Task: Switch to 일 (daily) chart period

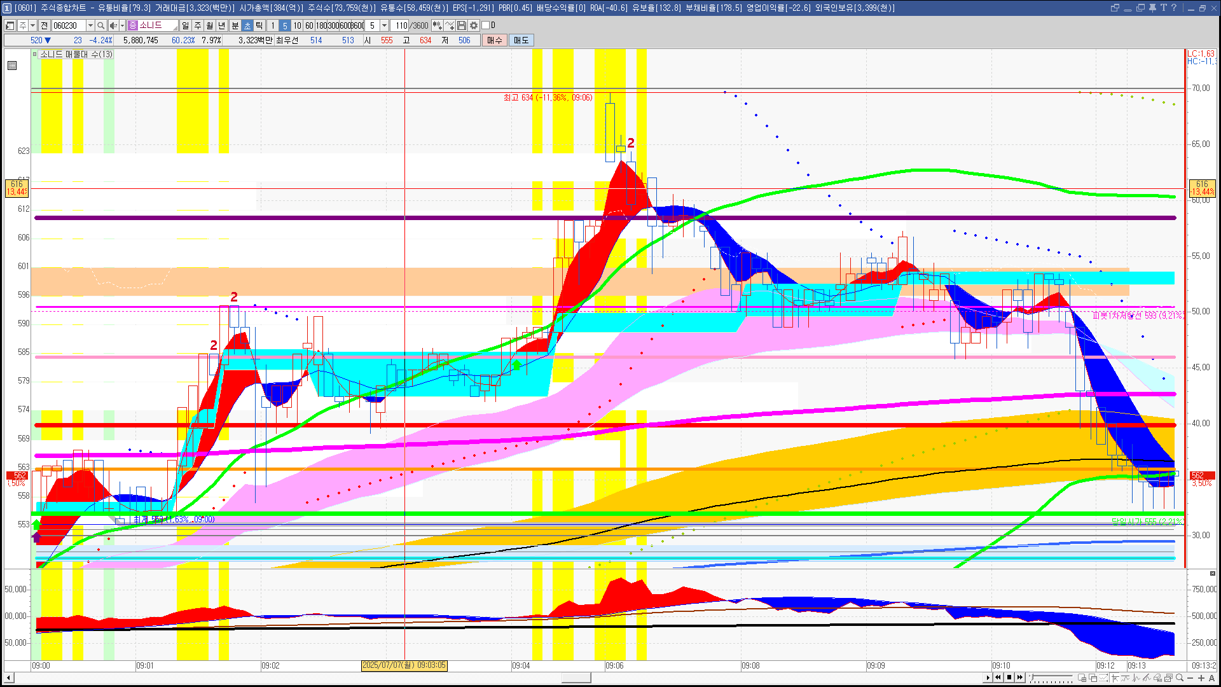Action: tap(185, 25)
